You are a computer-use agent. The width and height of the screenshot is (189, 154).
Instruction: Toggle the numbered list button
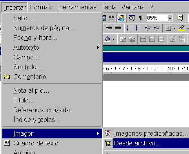click(129, 28)
